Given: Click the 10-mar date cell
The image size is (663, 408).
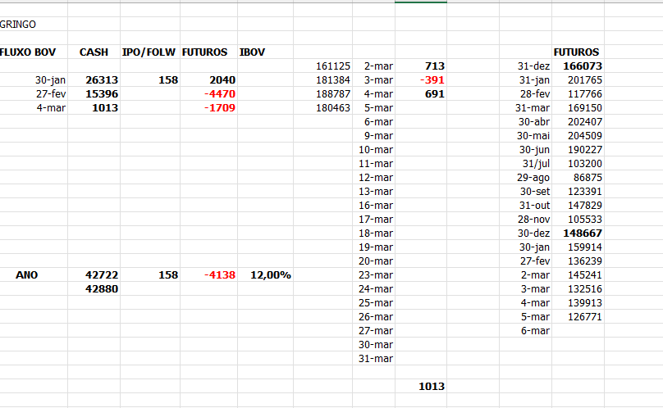Looking at the screenshot, I should click(376, 150).
